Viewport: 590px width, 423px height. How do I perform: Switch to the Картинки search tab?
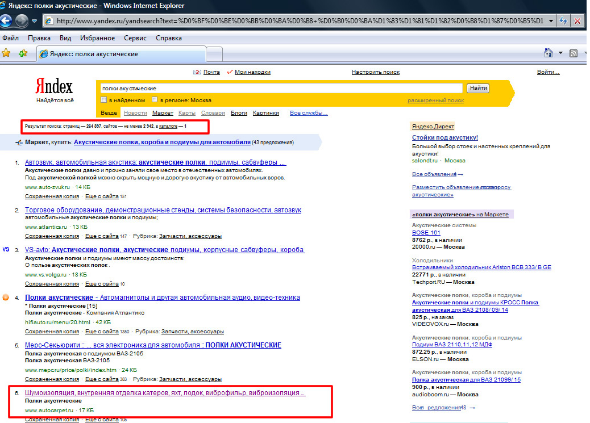[265, 113]
